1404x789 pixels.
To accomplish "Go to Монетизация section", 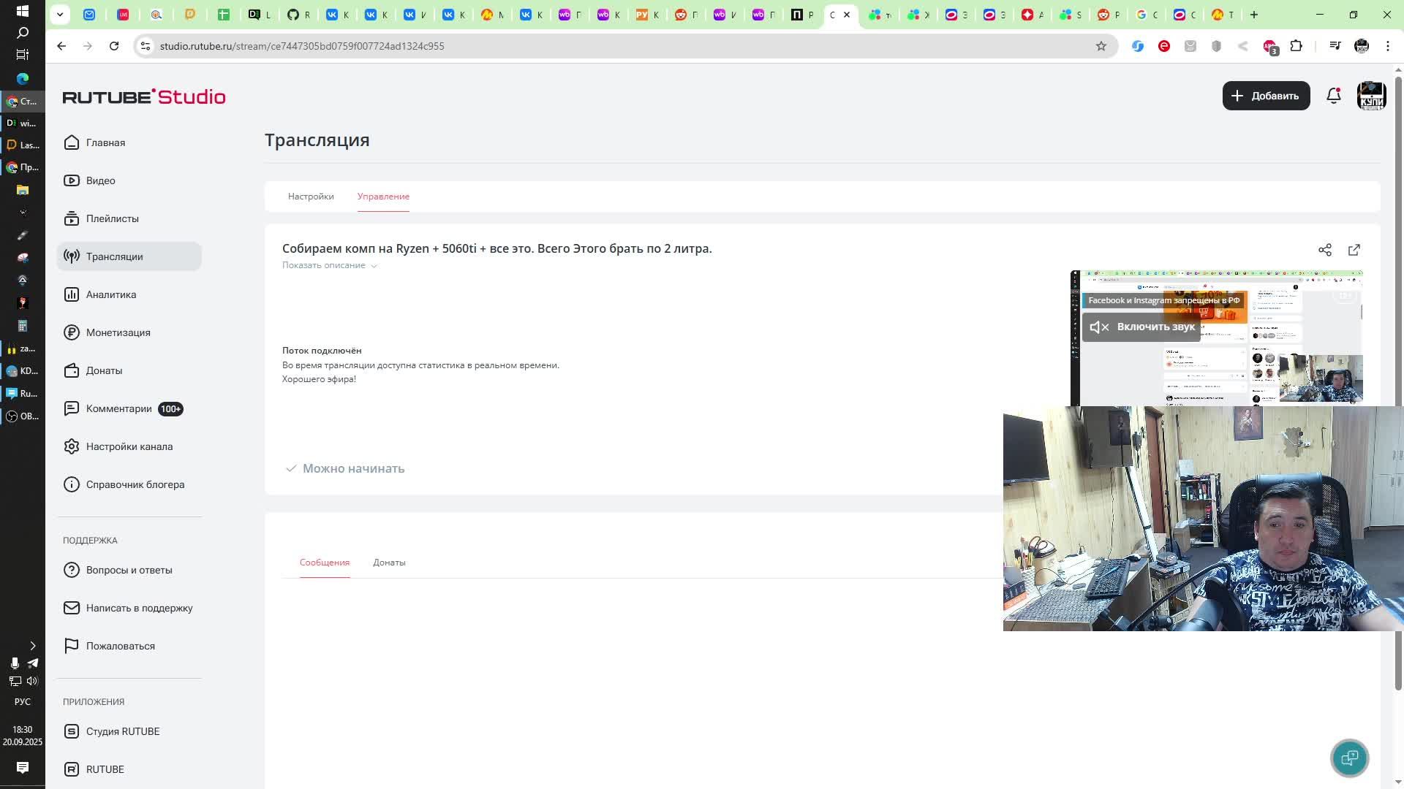I will click(118, 332).
